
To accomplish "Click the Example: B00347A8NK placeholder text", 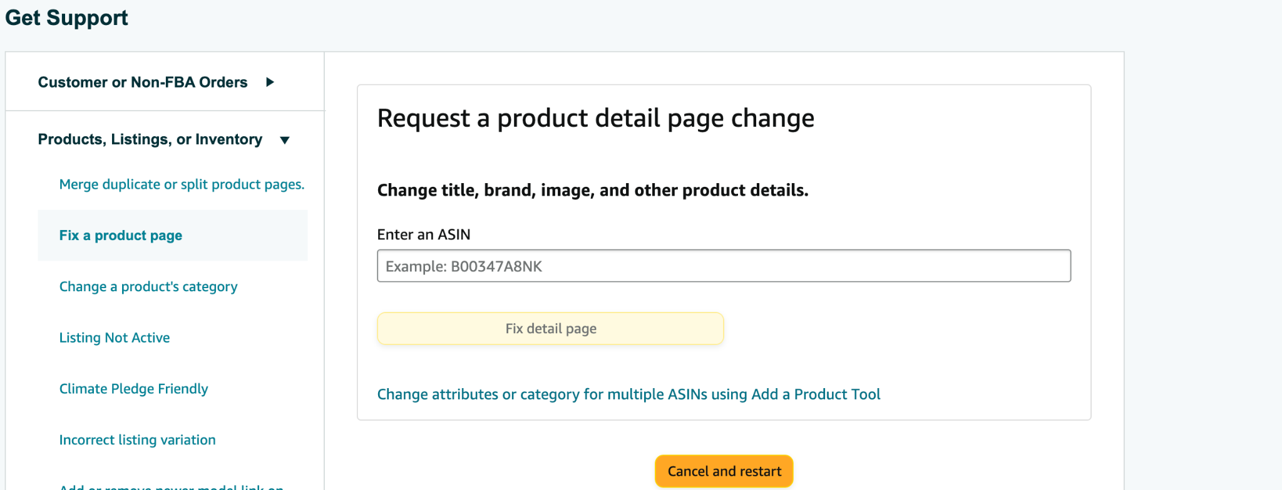I will pos(464,267).
